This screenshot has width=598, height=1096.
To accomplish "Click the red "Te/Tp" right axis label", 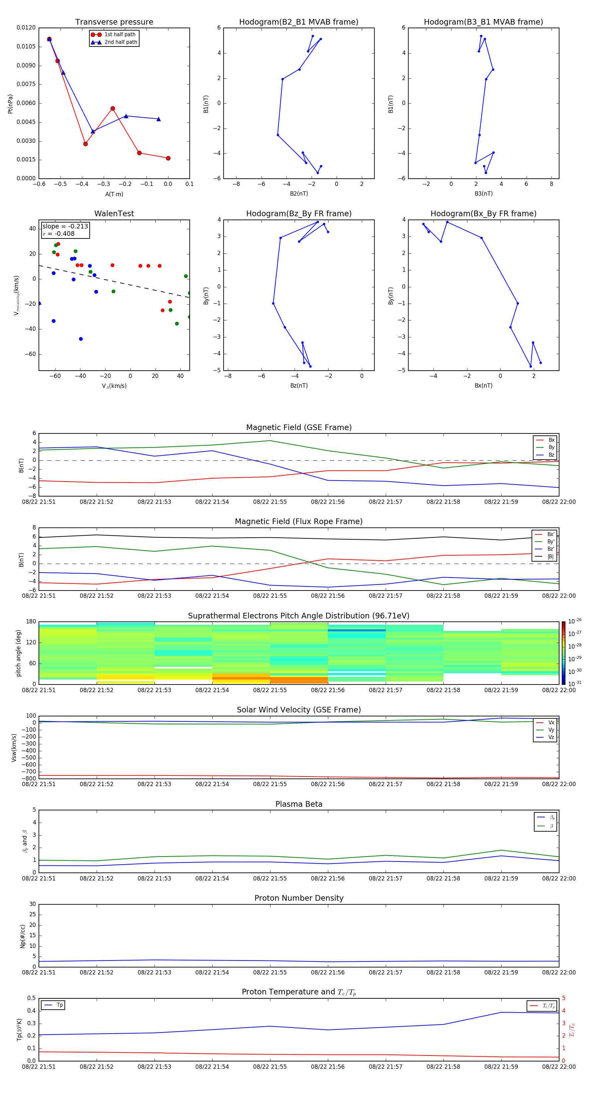I will [572, 1030].
